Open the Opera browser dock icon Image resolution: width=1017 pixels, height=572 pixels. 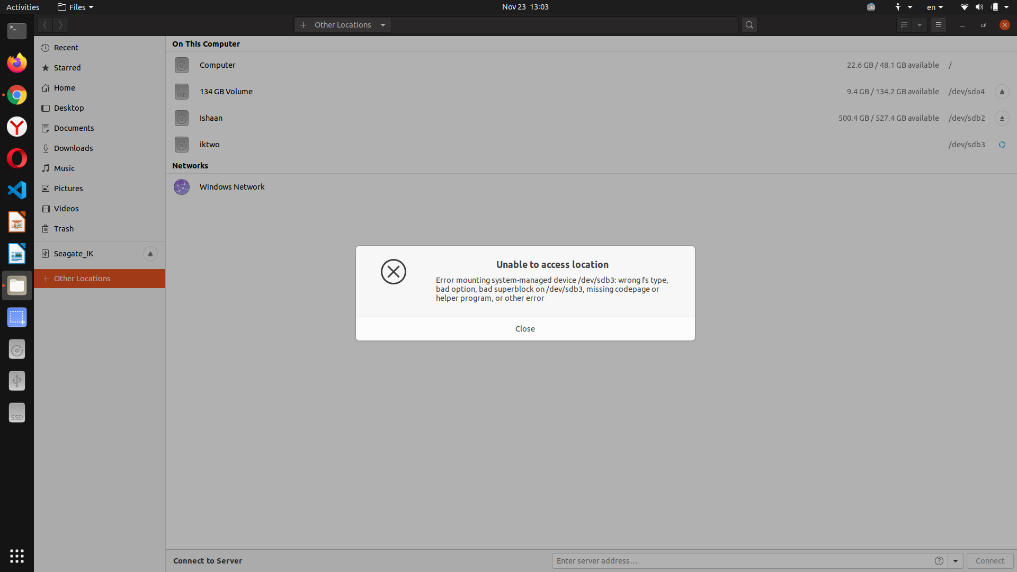[x=17, y=158]
